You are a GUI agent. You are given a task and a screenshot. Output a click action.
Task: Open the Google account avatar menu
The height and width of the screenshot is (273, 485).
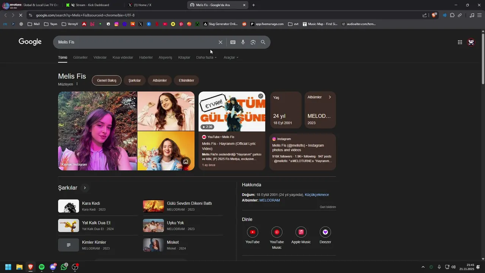coord(471,42)
